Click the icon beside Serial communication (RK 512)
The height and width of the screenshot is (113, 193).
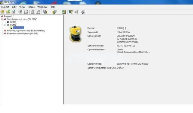pos(5,19)
